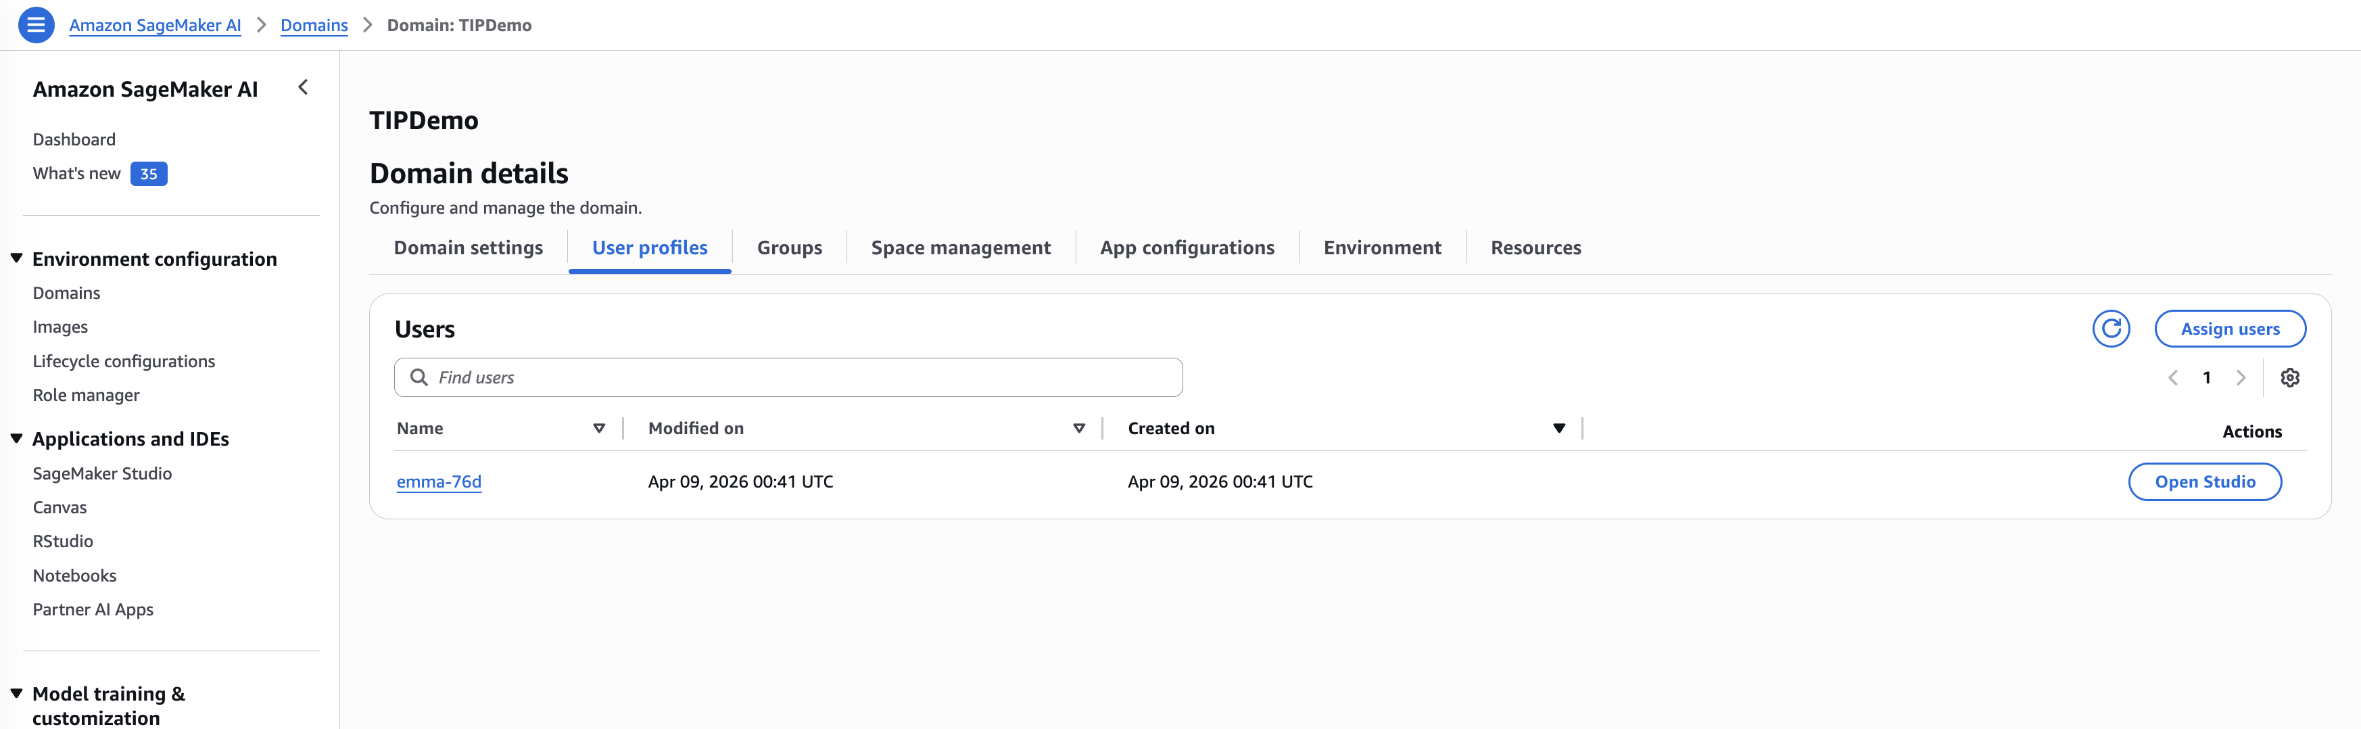This screenshot has width=2361, height=729.
Task: Sort users by Name column arrow
Action: (600, 428)
